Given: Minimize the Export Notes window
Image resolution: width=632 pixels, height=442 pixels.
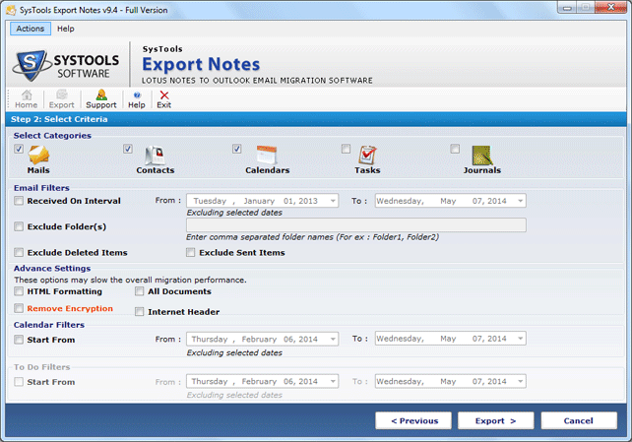Looking at the screenshot, I should click(567, 8).
